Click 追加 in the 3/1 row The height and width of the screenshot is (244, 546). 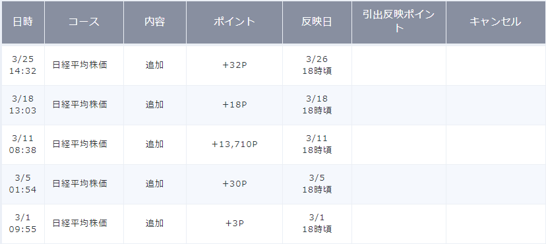tap(154, 224)
